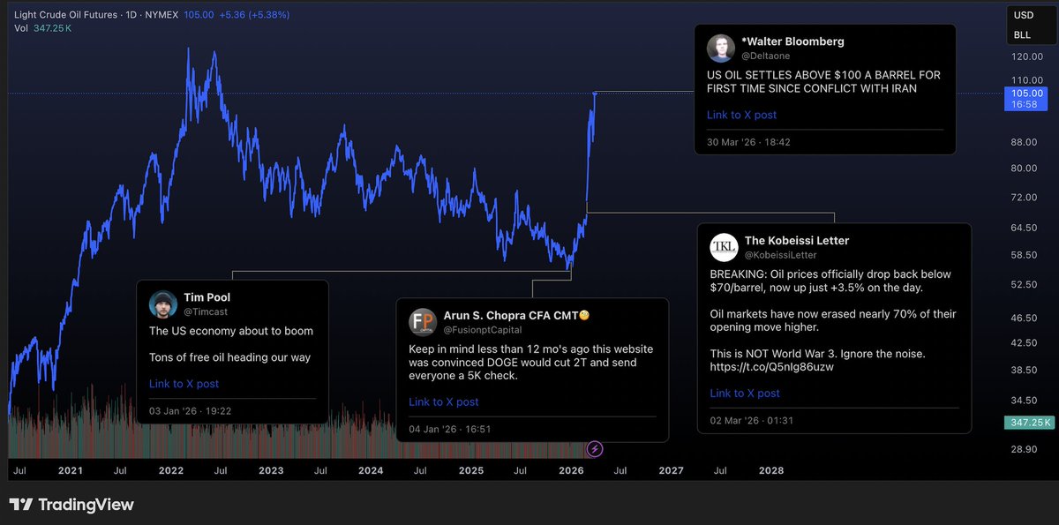1059x525 pixels.
Task: Click the Vol 347.25K indicator label
Action: (43, 29)
